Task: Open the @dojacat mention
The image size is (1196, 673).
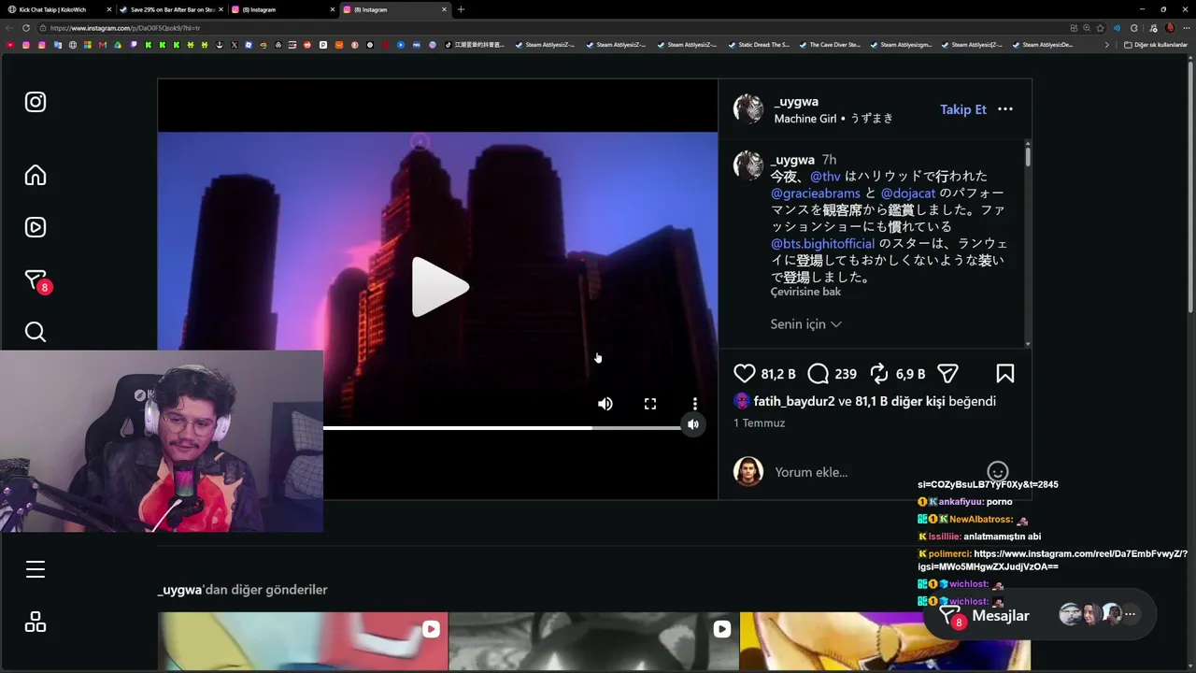Action: 908,193
